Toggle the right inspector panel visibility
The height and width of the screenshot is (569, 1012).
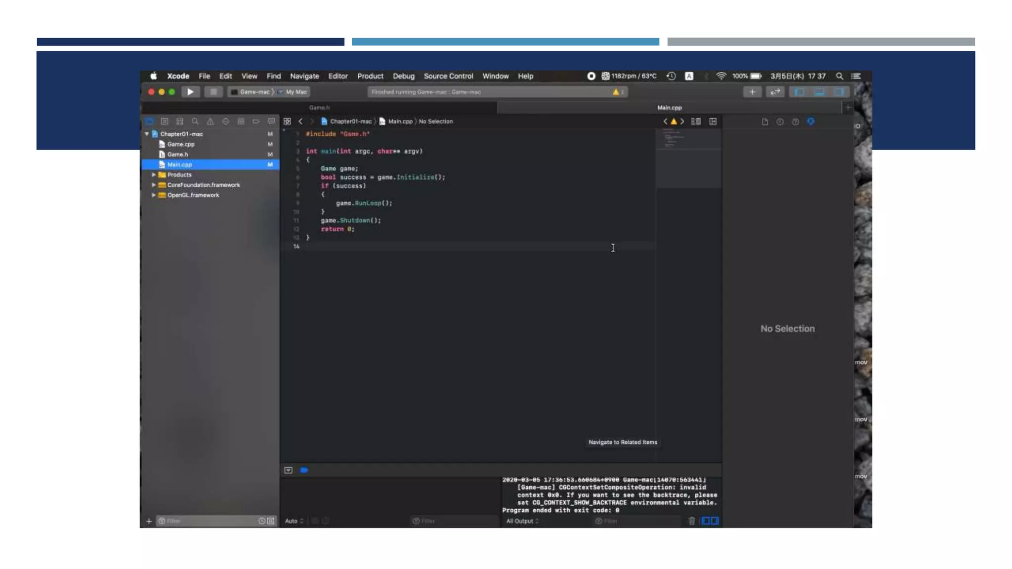point(839,92)
